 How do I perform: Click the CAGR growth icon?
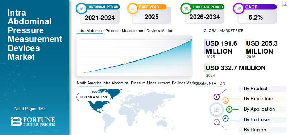238,8
